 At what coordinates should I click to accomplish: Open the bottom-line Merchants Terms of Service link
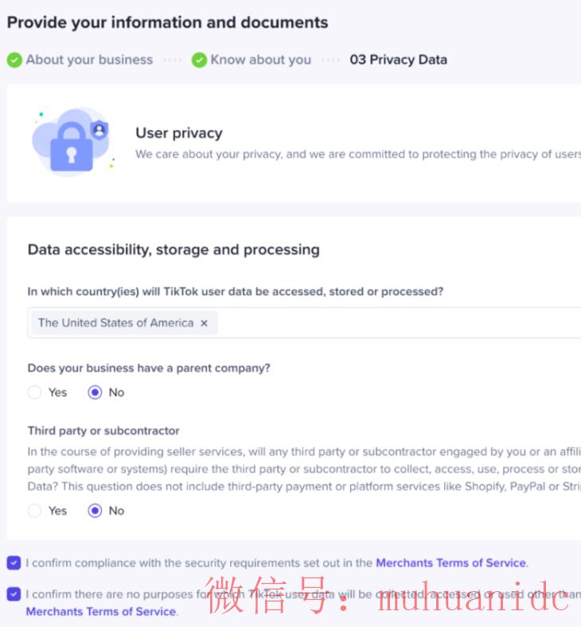[100, 612]
